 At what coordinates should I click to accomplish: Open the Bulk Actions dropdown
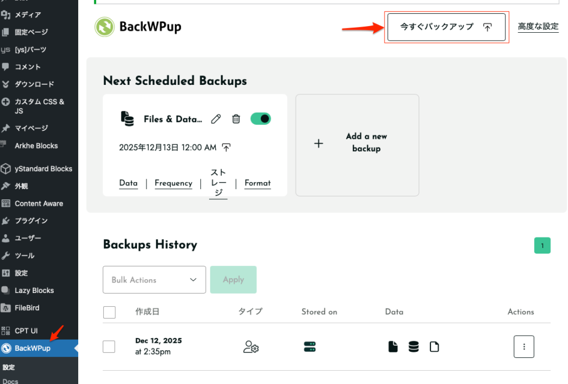154,280
